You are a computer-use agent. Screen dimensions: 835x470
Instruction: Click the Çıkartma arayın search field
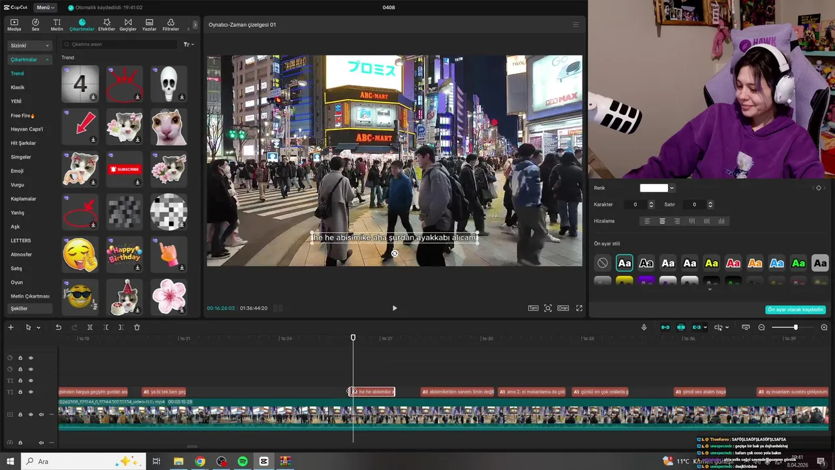(119, 44)
